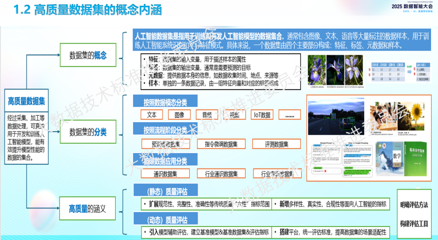Image resolution: width=438 pixels, height=240 pixels.
Task: Select the (静态) 质量评估 header
Action: (x=166, y=190)
